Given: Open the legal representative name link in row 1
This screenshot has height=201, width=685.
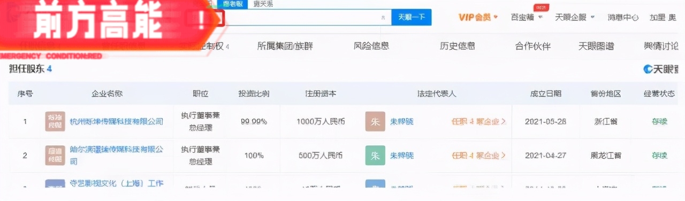Looking at the screenshot, I should click(401, 121).
